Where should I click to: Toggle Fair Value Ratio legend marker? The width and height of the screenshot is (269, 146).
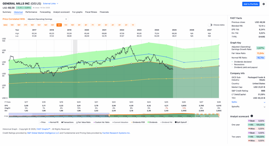point(77,122)
